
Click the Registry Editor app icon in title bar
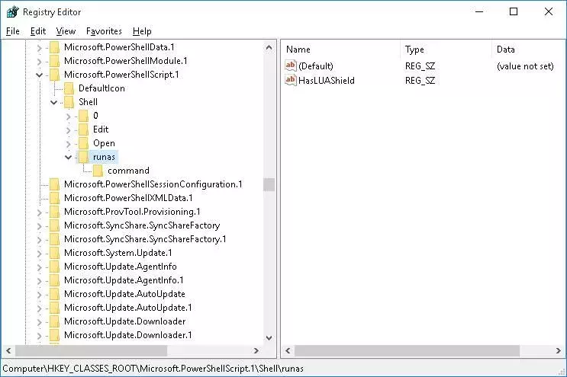pos(12,12)
